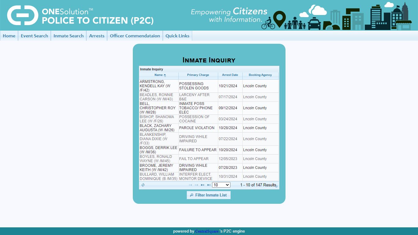
Task: Select the BLANKENSHIP, DIANA DIXIE row
Action: coord(209,139)
